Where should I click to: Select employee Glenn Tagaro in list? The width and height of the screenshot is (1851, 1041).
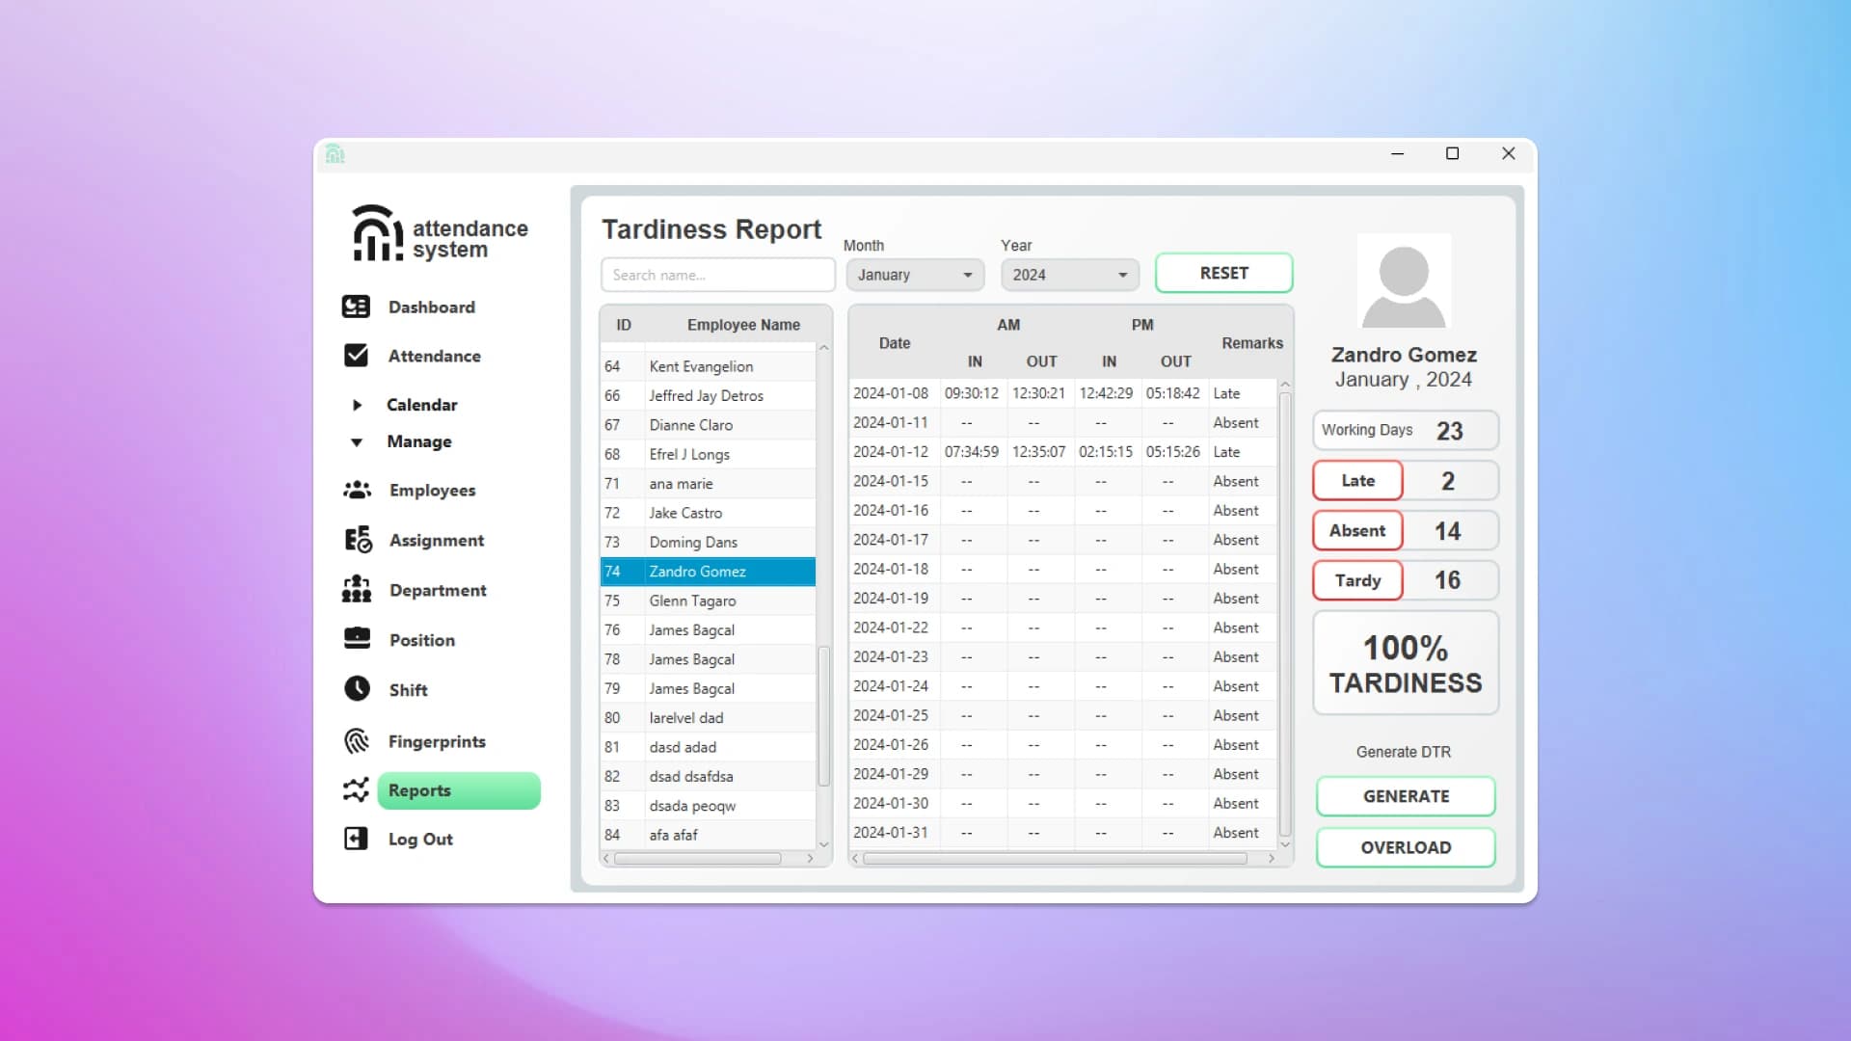tap(692, 601)
